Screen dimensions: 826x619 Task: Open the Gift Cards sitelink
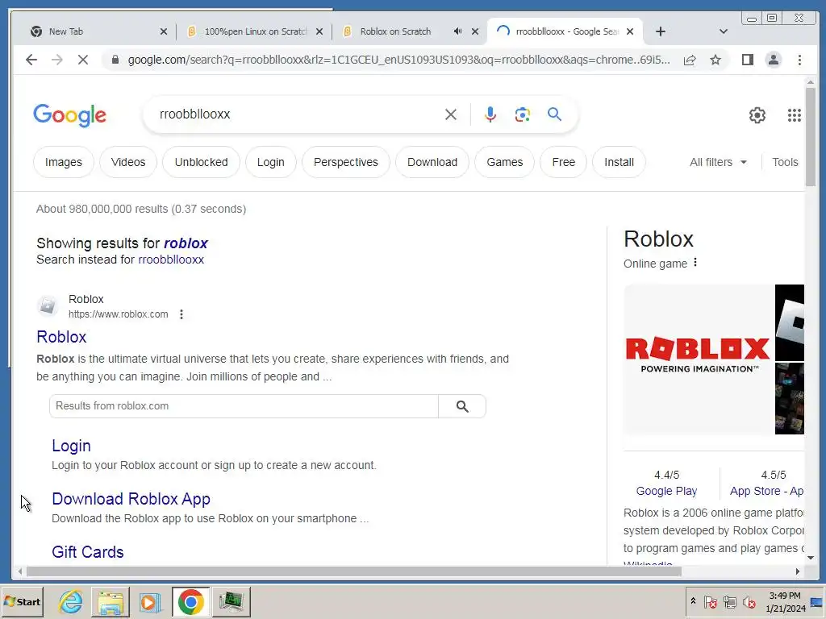pos(87,551)
